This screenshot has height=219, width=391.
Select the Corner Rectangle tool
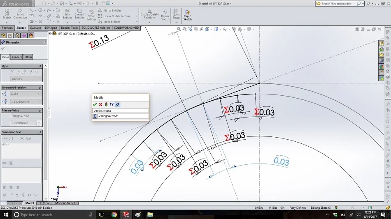point(31,16)
